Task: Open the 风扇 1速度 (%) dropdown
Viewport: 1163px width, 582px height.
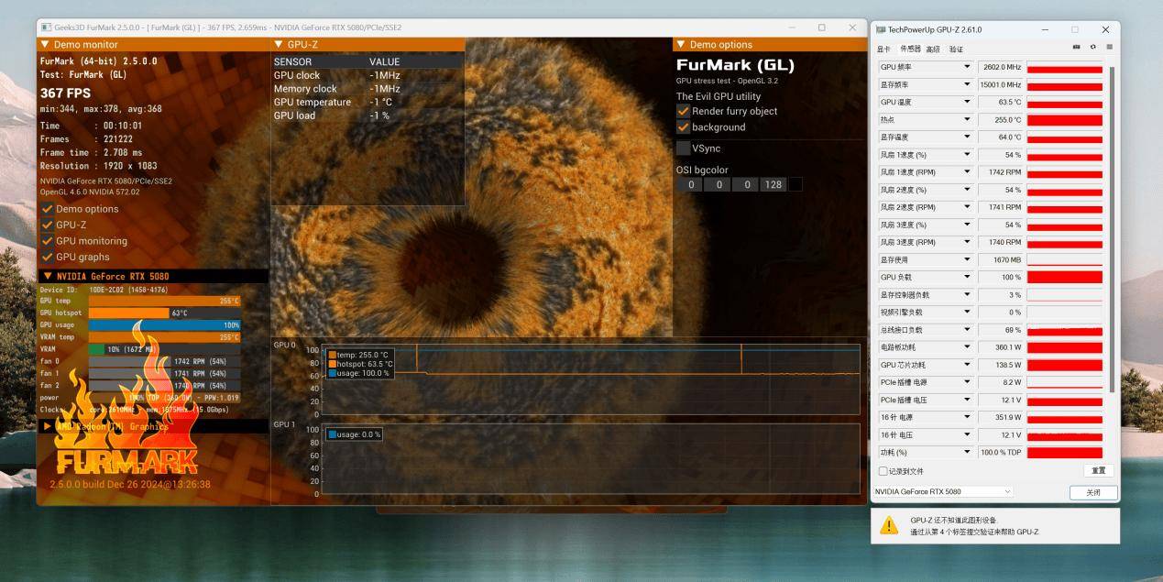Action: point(967,155)
